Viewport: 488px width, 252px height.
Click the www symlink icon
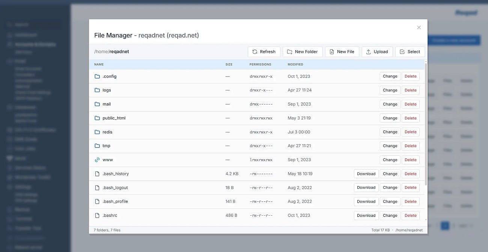[x=97, y=160]
